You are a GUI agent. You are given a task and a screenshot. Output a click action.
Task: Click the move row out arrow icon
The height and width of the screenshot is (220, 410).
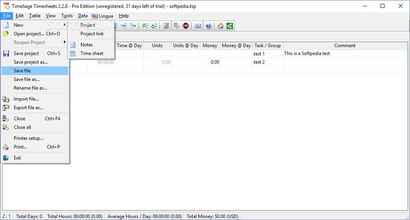pyautogui.click(x=133, y=26)
